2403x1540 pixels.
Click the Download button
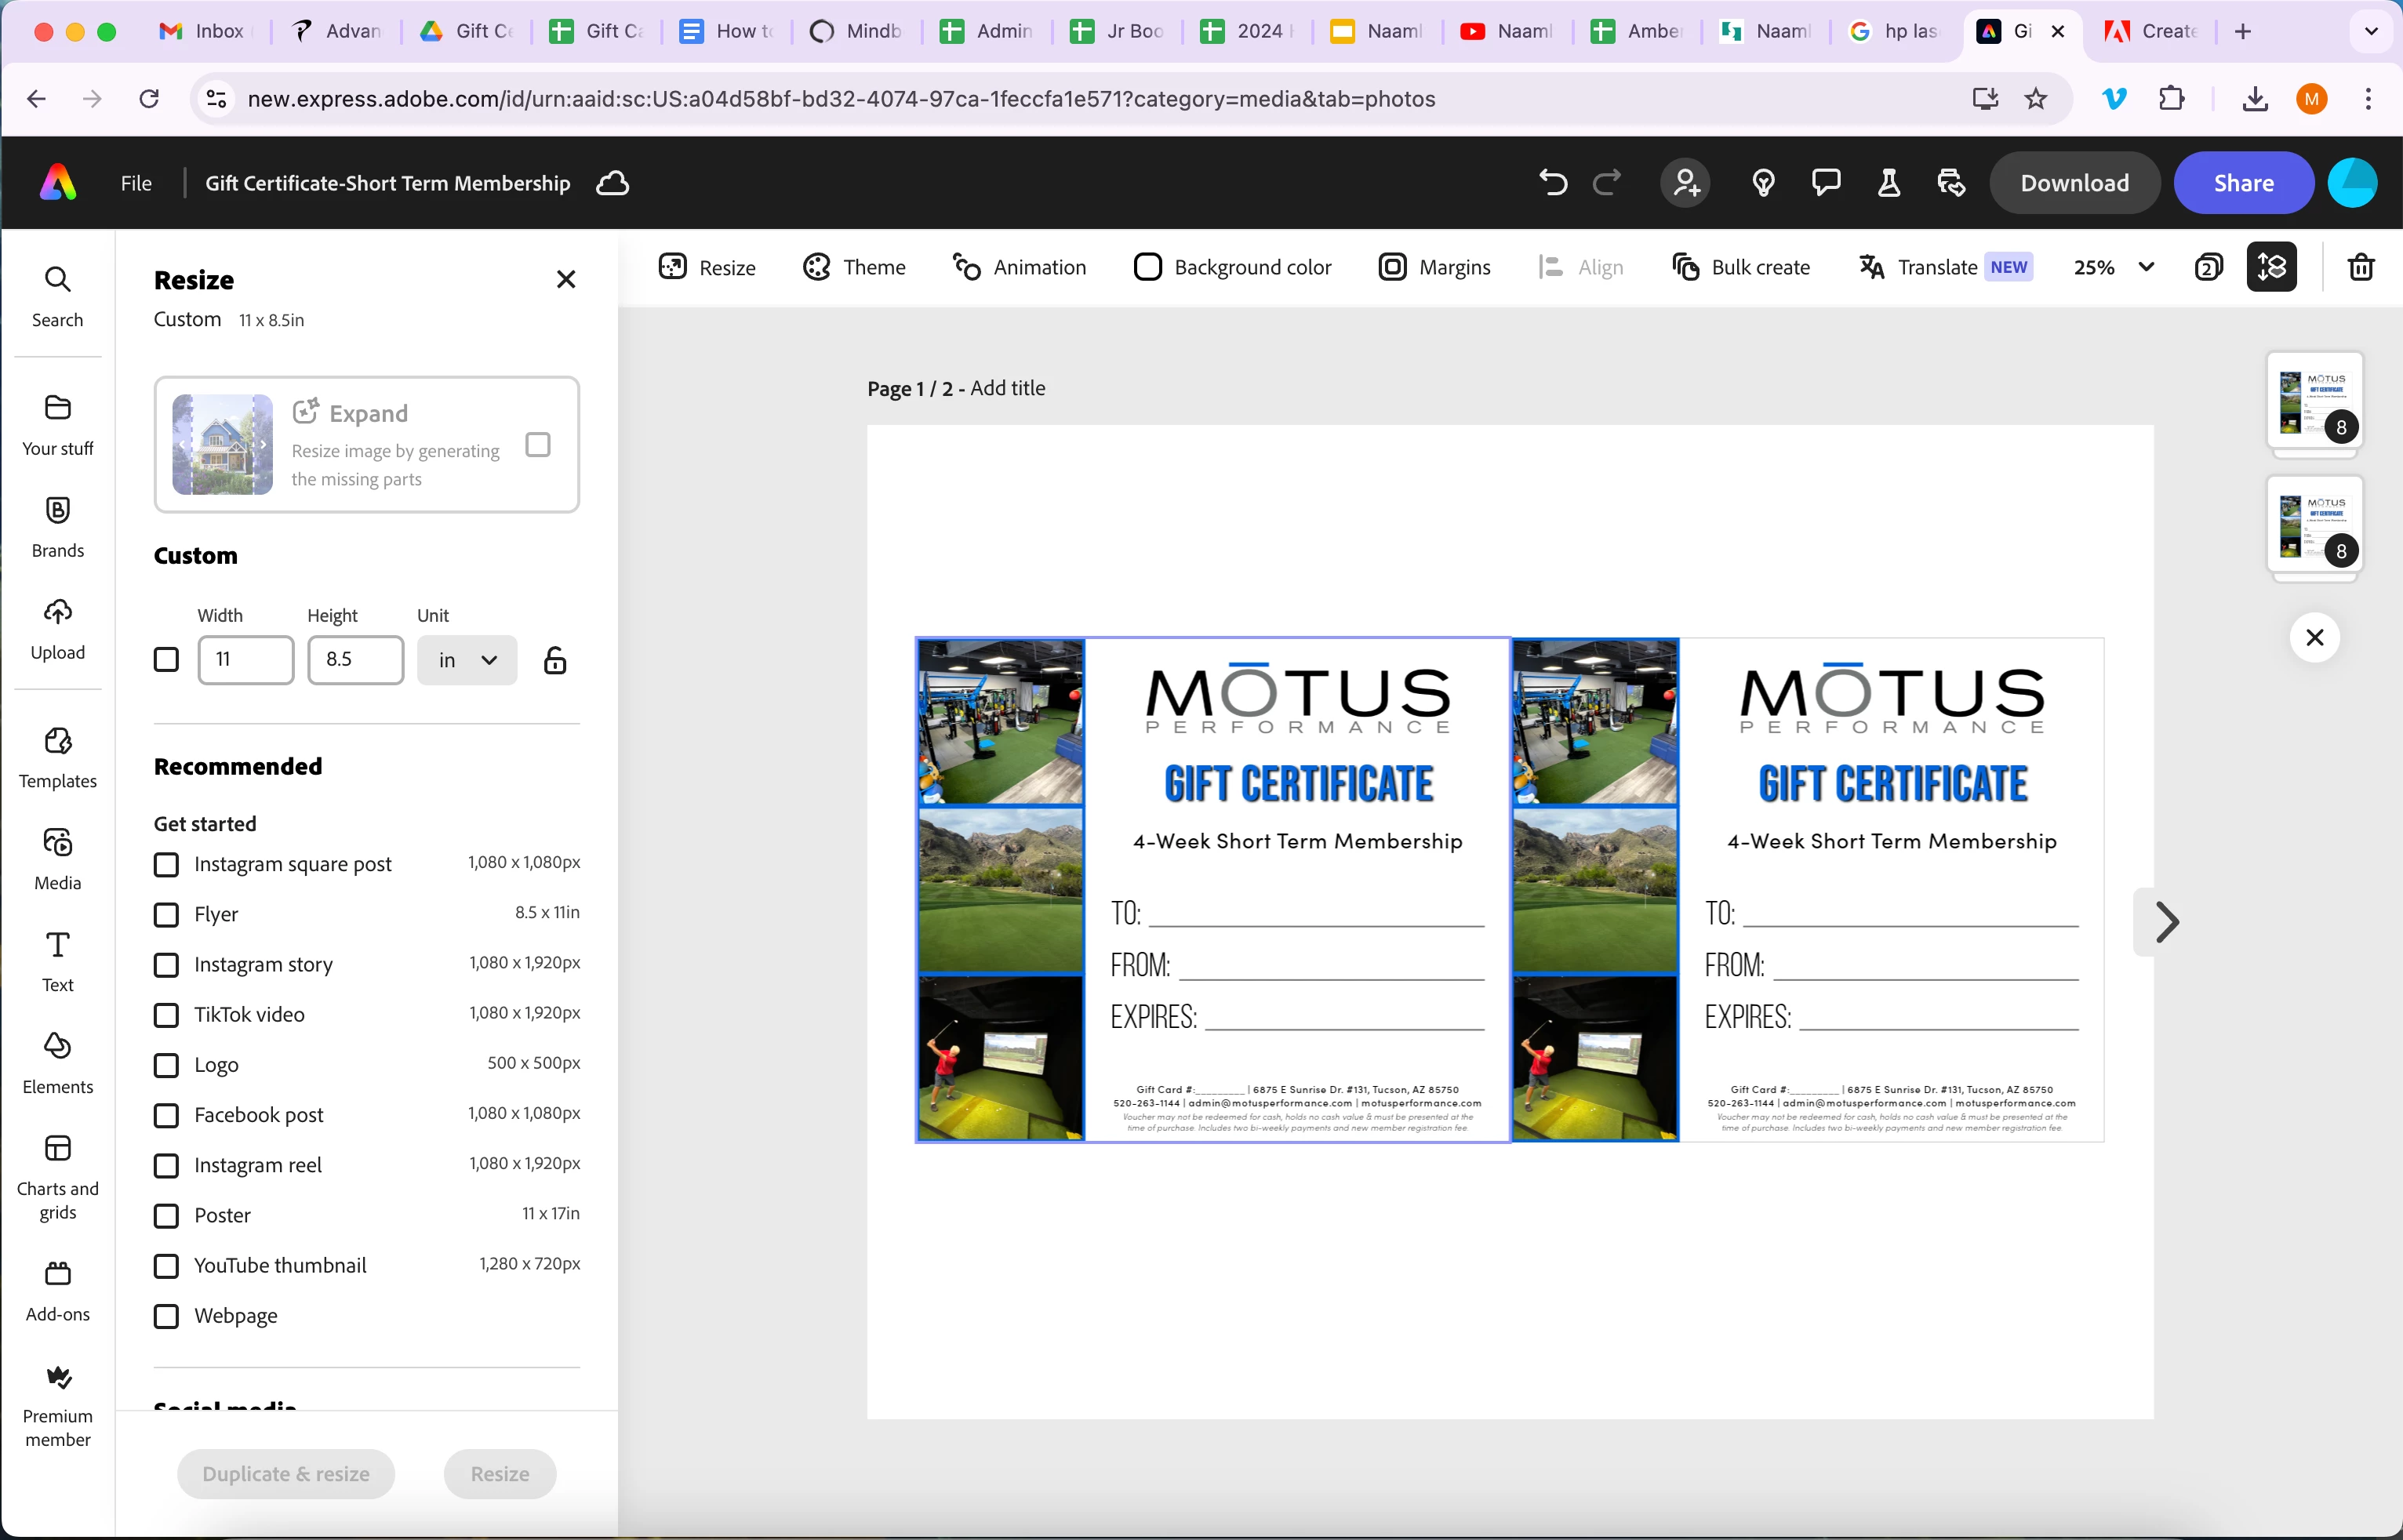pyautogui.click(x=2074, y=183)
